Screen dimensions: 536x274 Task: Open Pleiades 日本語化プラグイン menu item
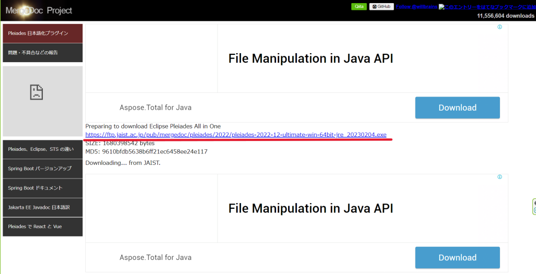click(43, 33)
